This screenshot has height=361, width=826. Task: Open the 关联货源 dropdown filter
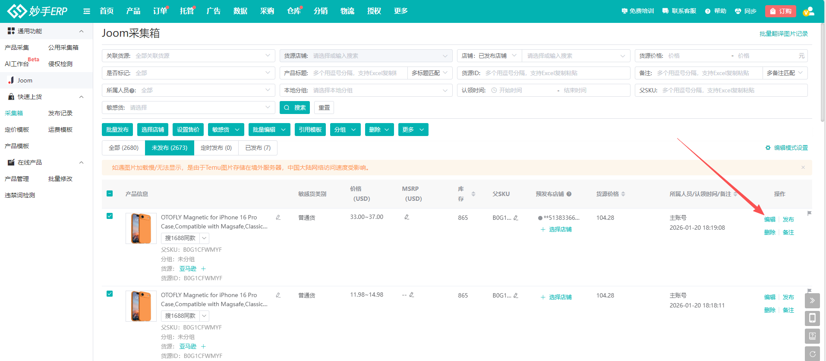point(188,56)
